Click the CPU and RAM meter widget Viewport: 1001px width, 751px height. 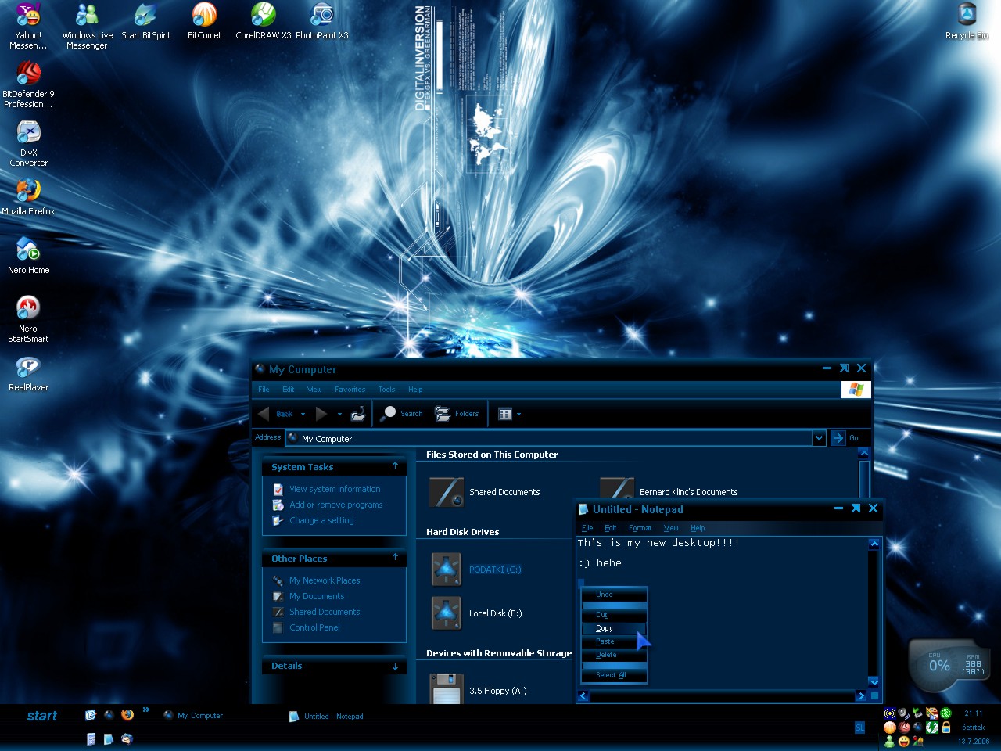pyautogui.click(x=949, y=665)
